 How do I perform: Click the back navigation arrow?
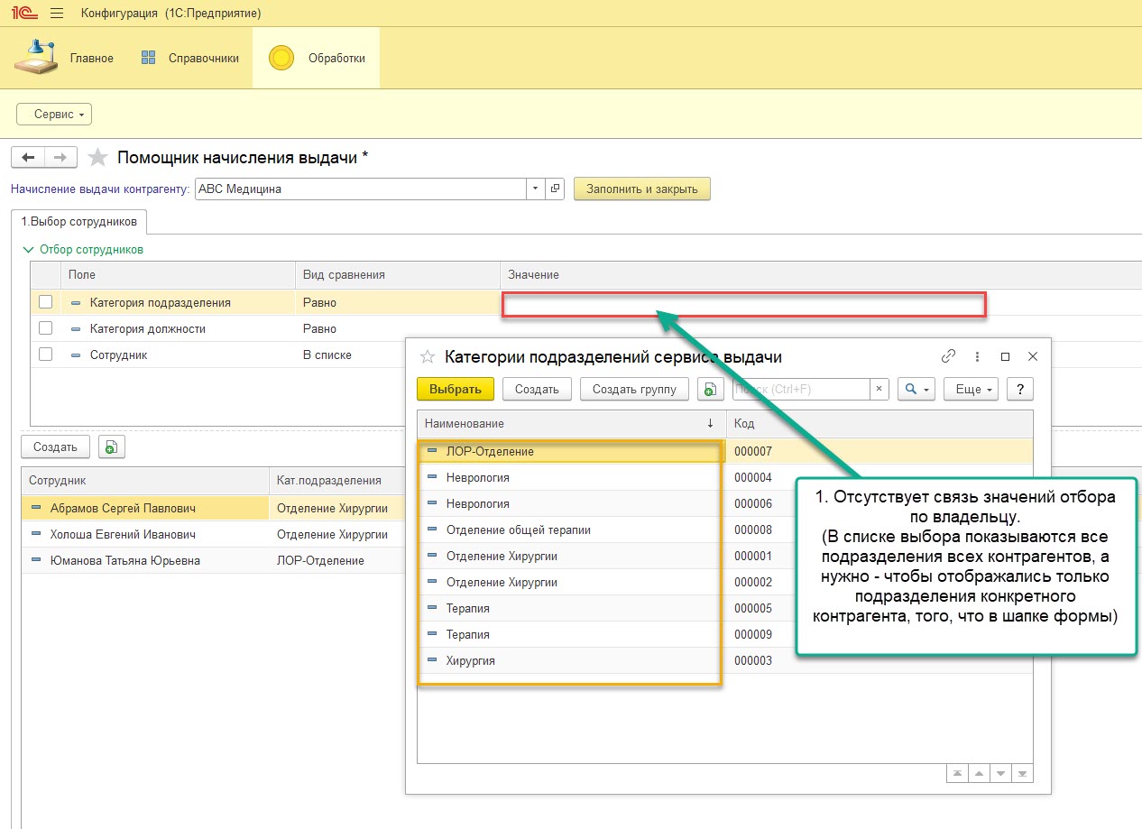(28, 158)
